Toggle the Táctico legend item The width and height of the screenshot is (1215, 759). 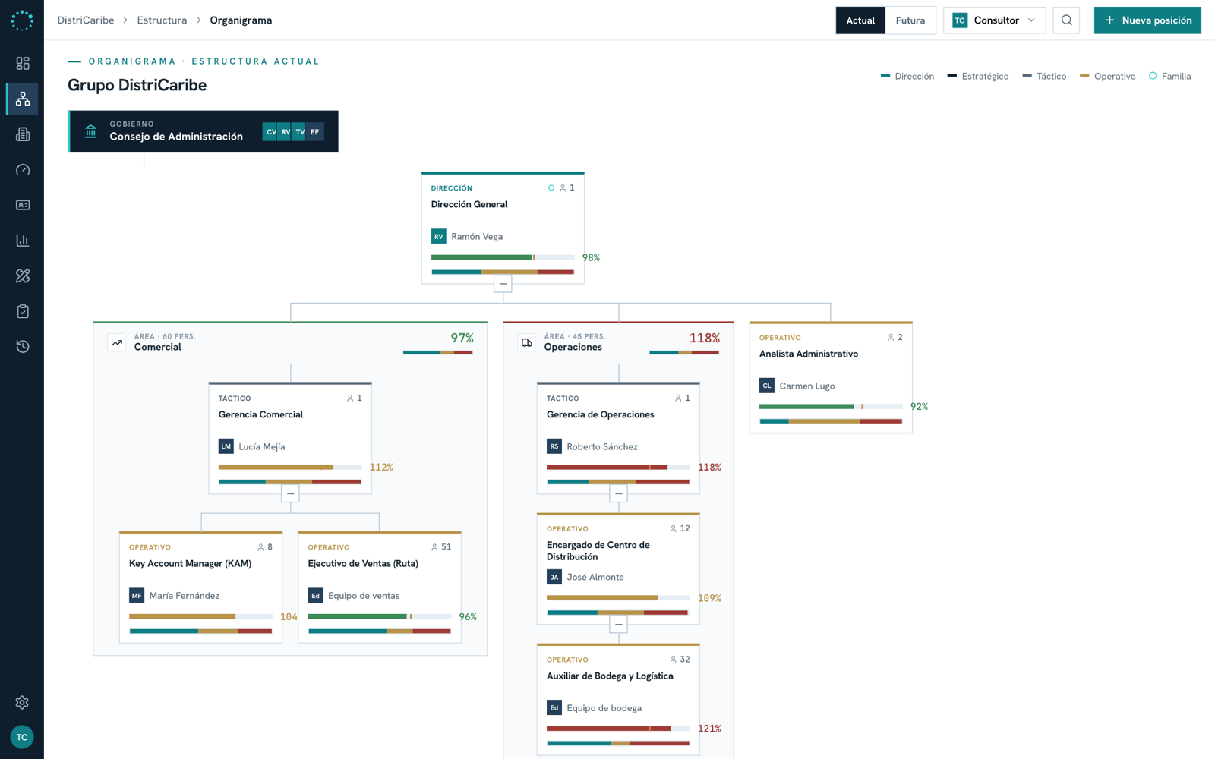[x=1044, y=76]
